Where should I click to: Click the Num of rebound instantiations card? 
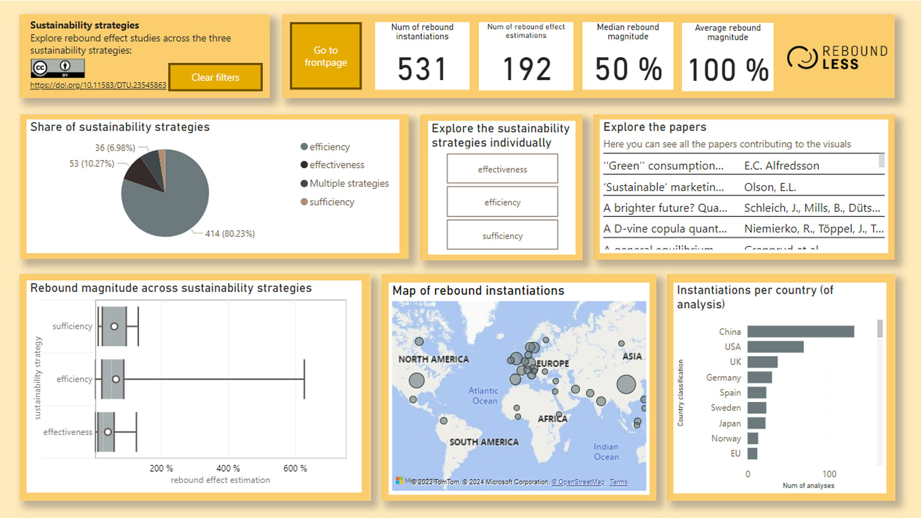(422, 56)
